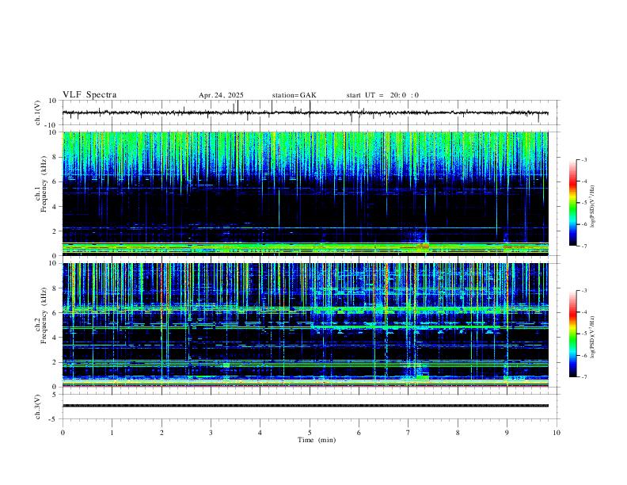The height and width of the screenshot is (485, 627).
Task: Click the ch.3 voltage trace panel
Action: coord(310,407)
